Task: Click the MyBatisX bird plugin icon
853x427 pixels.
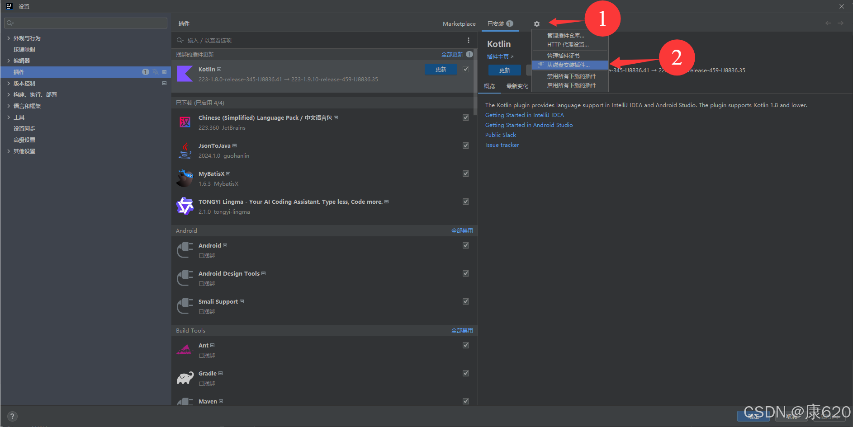Action: 185,178
